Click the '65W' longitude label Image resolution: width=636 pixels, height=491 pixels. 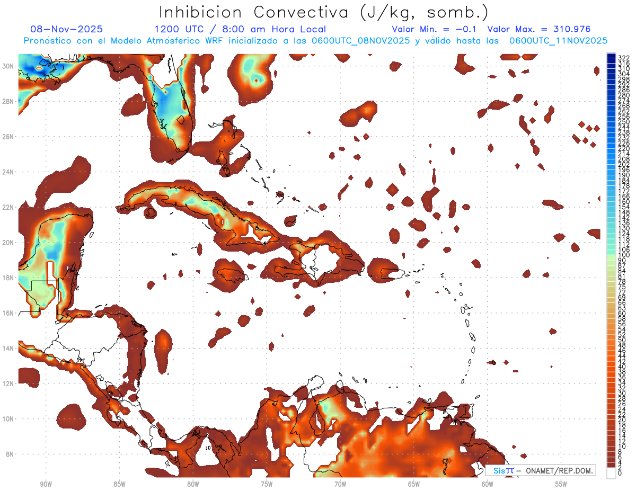coord(414,484)
